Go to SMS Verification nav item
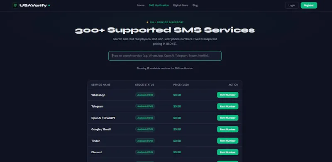 pos(159,5)
